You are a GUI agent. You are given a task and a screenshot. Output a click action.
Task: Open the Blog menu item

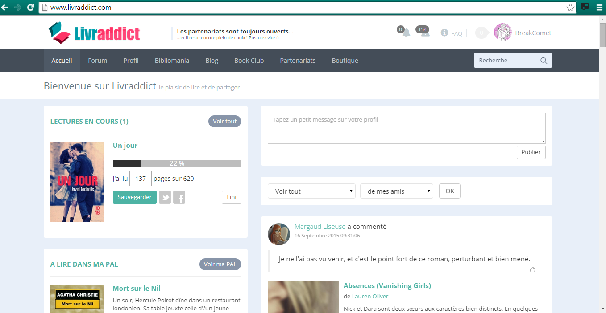(212, 61)
